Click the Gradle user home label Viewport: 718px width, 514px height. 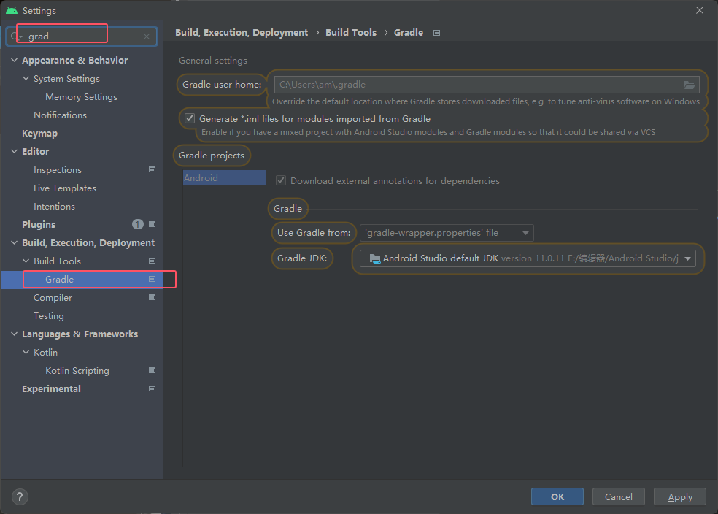pyautogui.click(x=222, y=85)
